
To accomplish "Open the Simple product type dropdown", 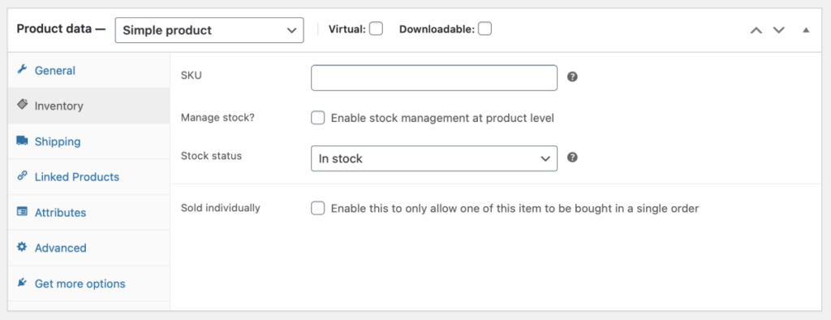I will [x=209, y=30].
